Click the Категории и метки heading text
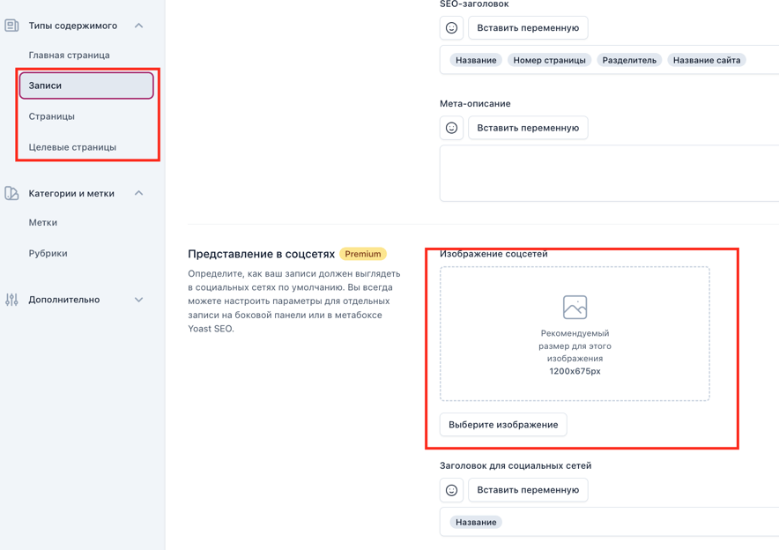This screenshot has width=779, height=550. tap(71, 193)
